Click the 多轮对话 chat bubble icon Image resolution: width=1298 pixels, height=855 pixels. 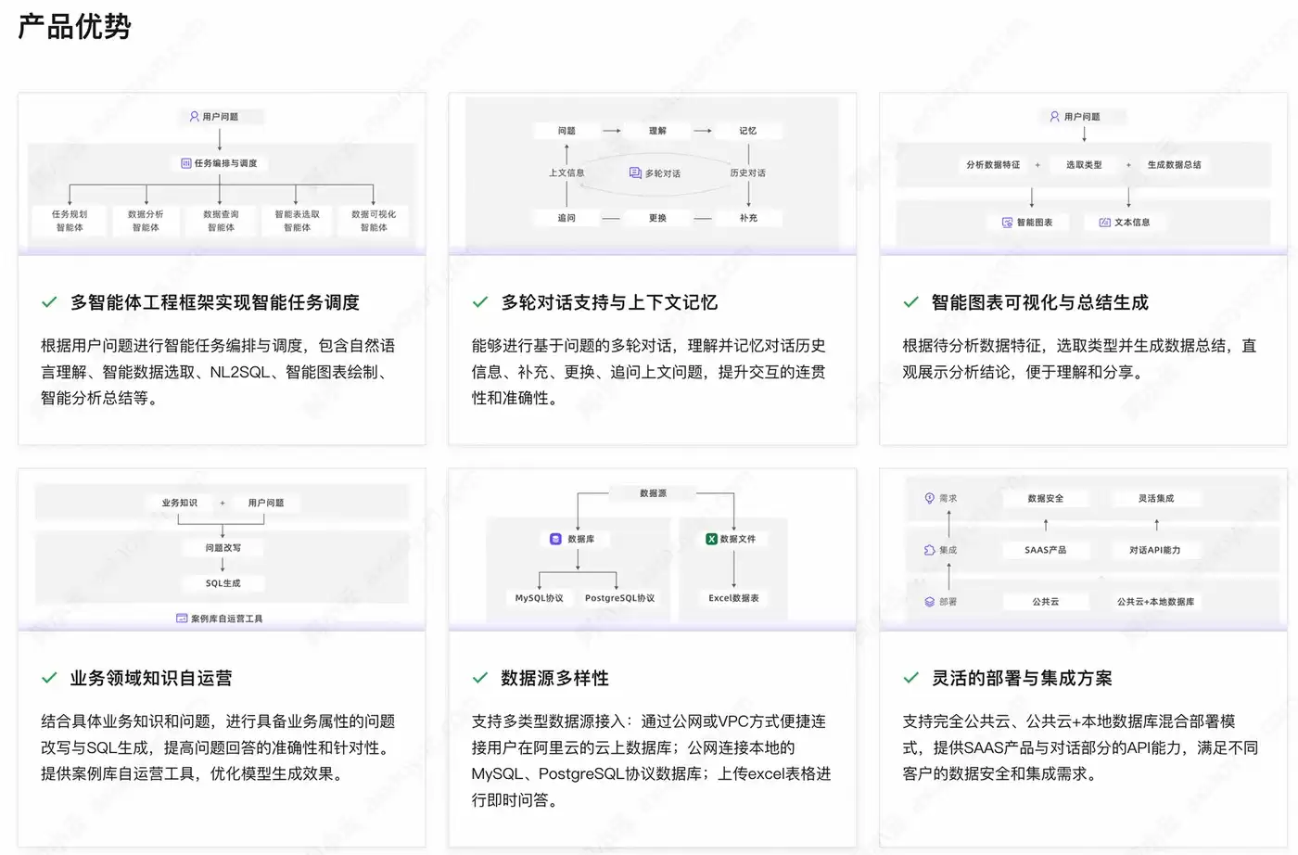[635, 173]
